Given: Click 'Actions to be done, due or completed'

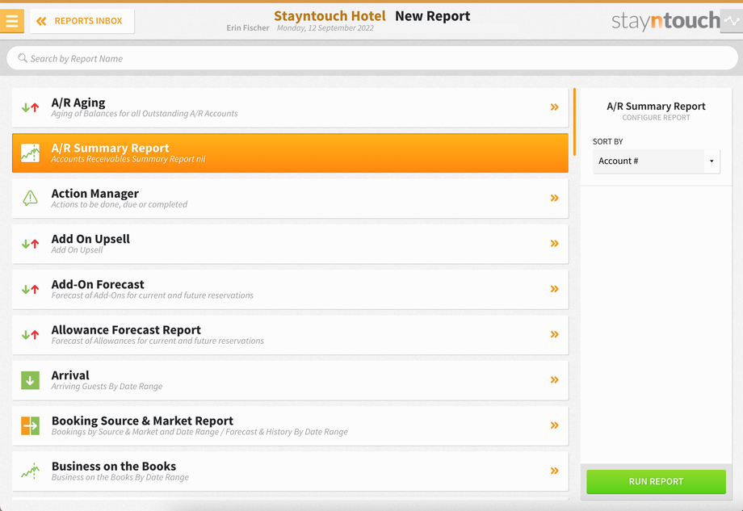Looking at the screenshot, I should point(120,204).
